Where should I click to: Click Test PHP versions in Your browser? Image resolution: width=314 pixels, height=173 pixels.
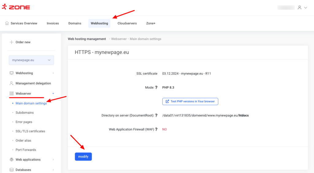tap(190, 101)
